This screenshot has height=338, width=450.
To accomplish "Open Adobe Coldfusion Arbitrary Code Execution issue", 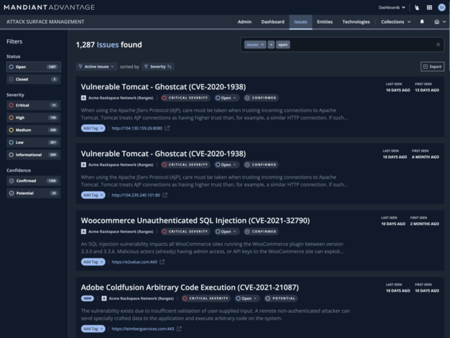I will click(x=190, y=287).
